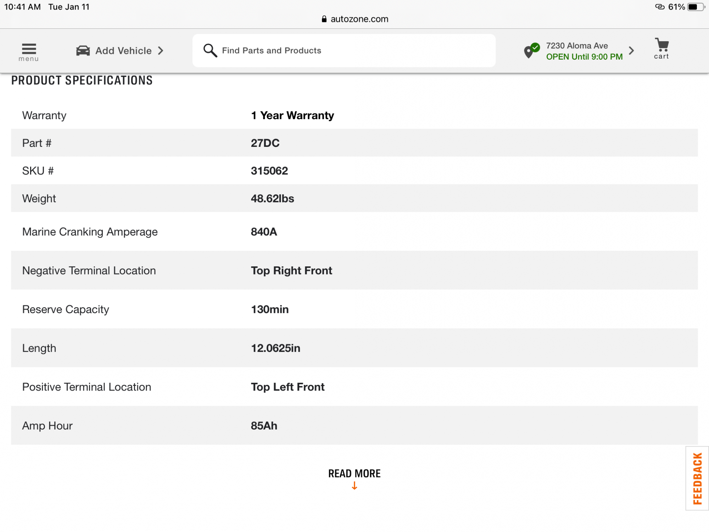Select the SKU value 315062

click(269, 171)
